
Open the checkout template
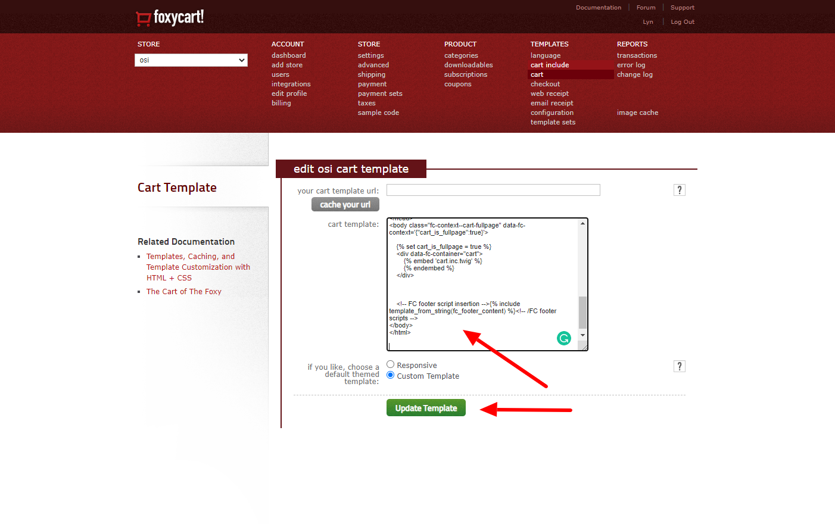click(546, 84)
